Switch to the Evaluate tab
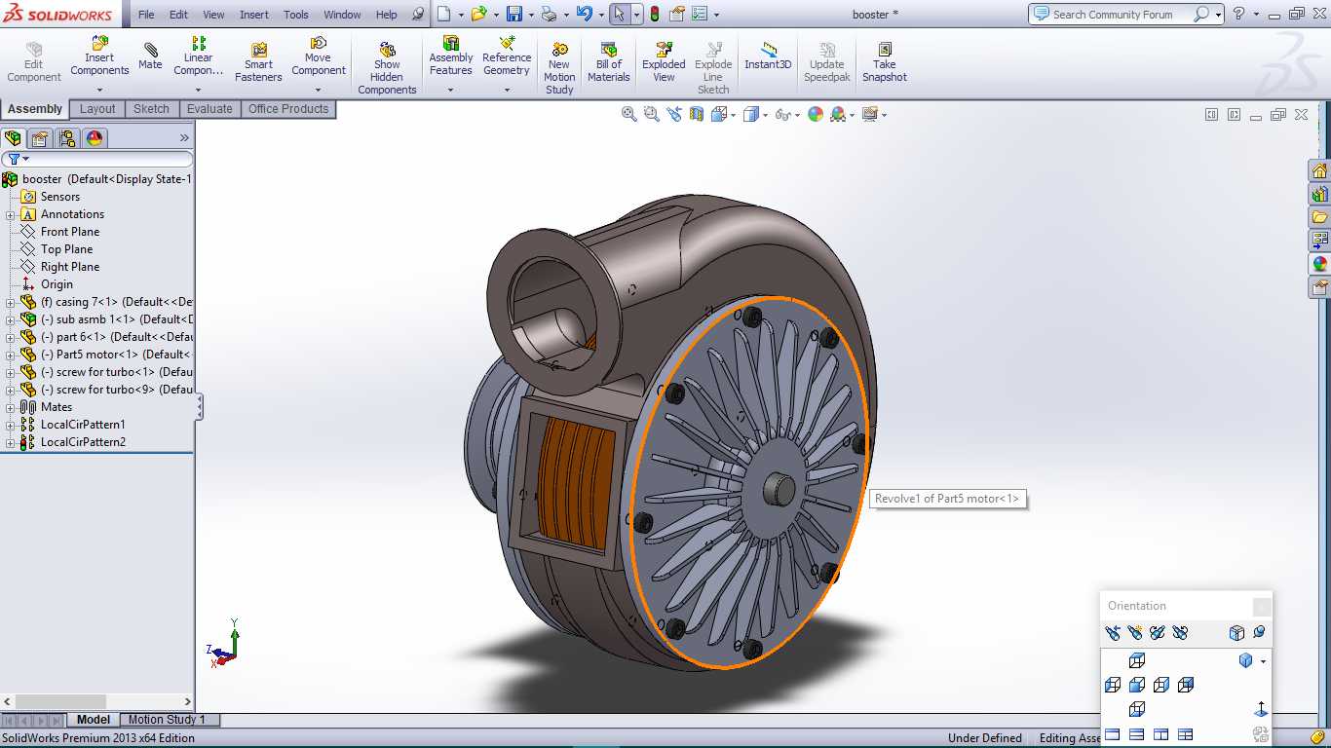The width and height of the screenshot is (1331, 748). [209, 109]
